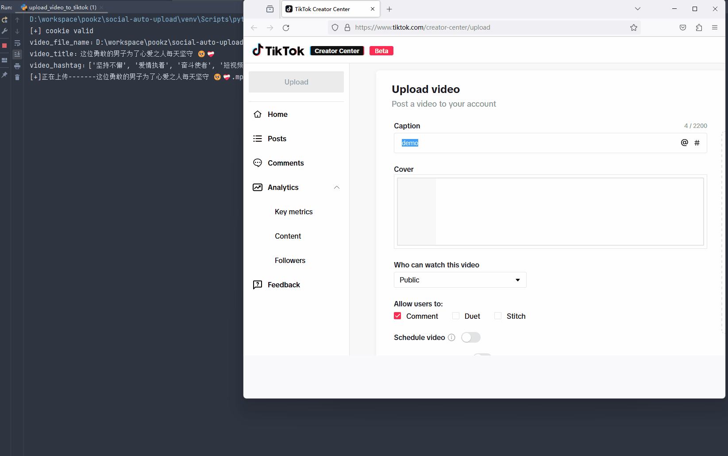Bookmark the page with the star icon
The image size is (728, 456).
[x=633, y=27]
